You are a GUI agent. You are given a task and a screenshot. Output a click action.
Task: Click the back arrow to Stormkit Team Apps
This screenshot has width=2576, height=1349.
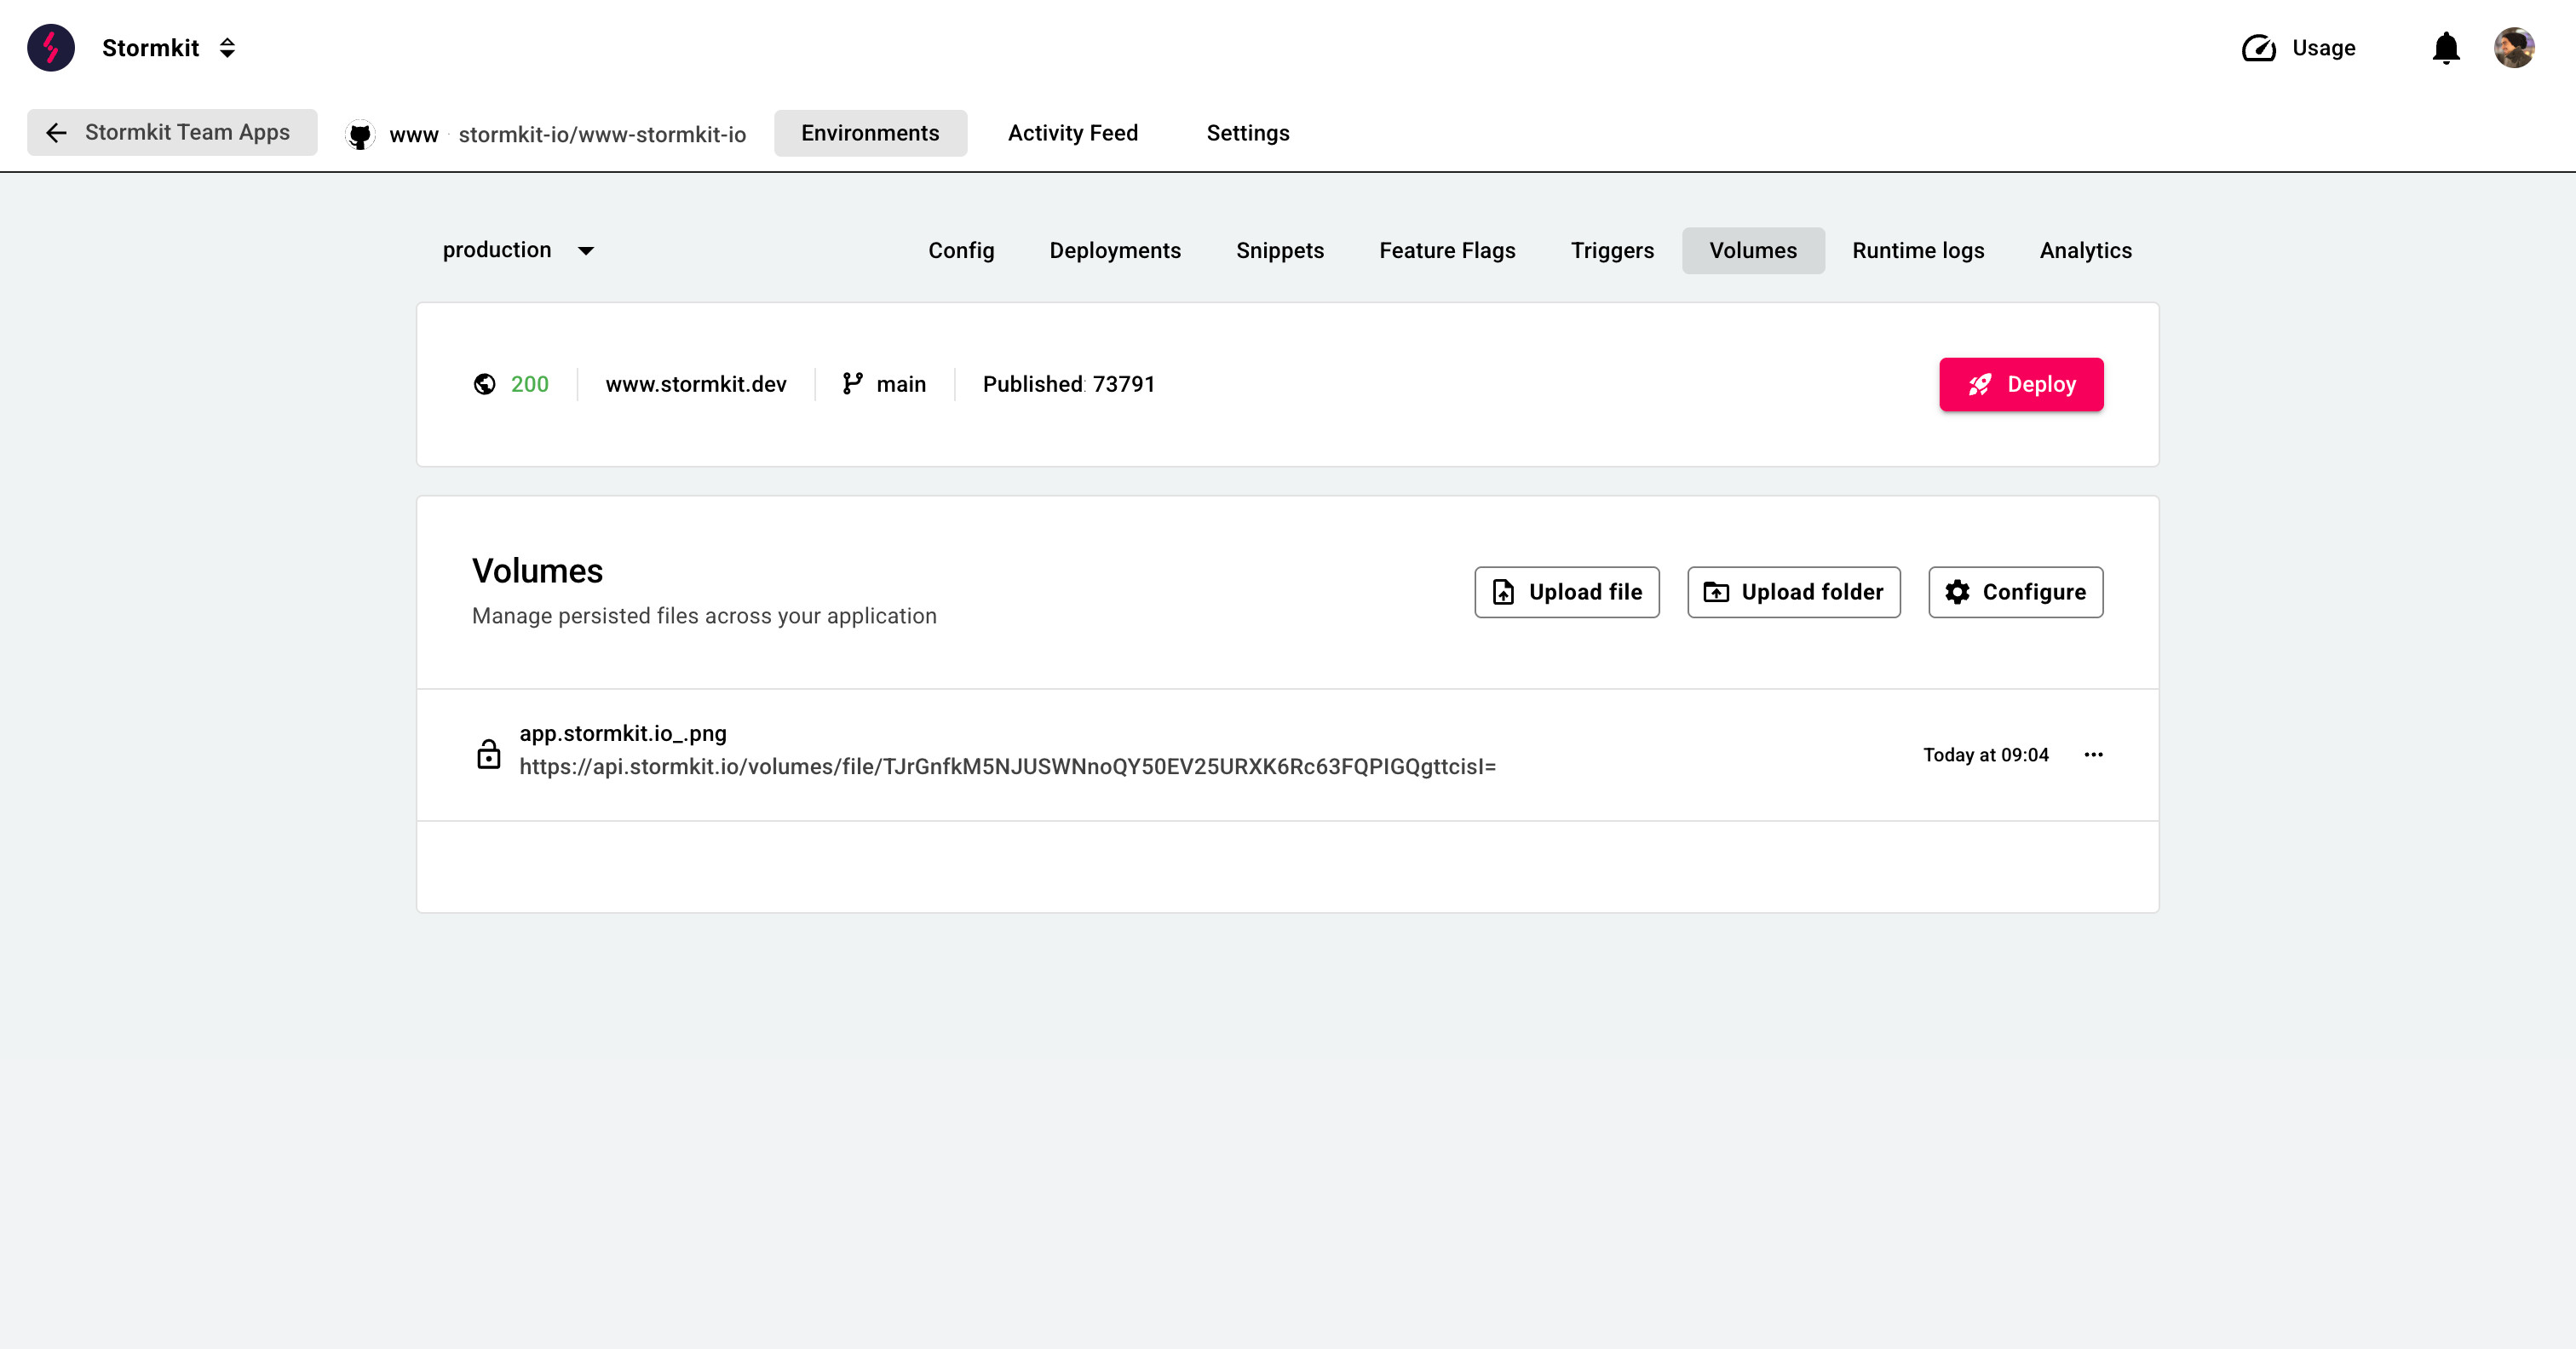click(56, 133)
